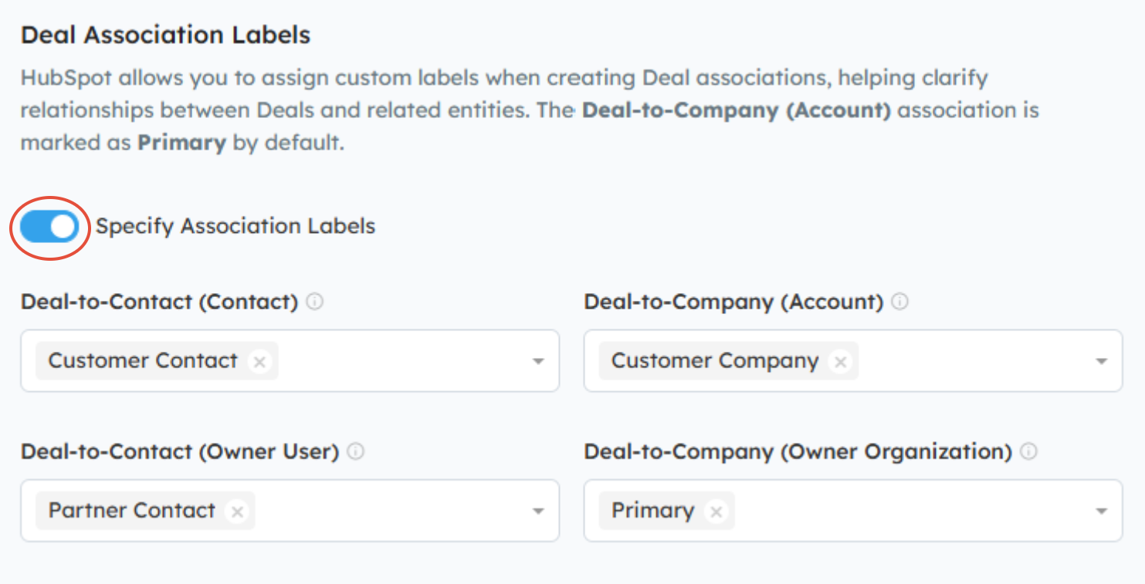Show info for Deal-to-Company (Owner Organization)

(1028, 452)
